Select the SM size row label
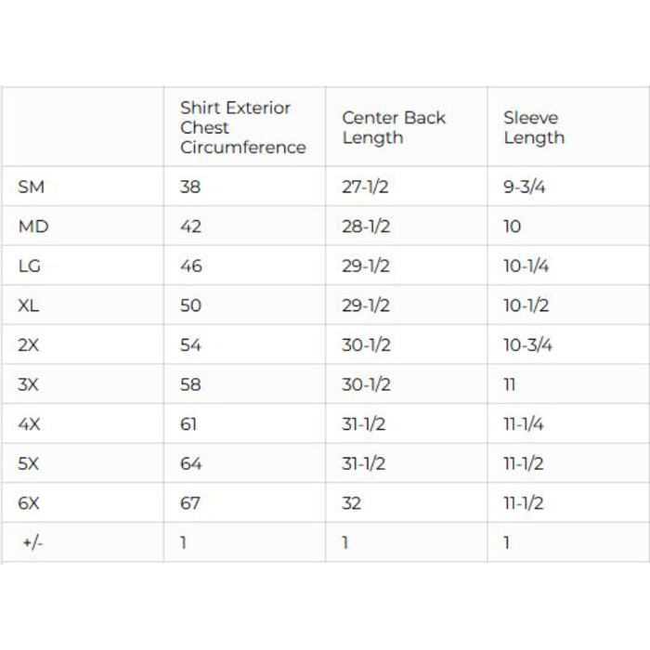 tap(31, 187)
